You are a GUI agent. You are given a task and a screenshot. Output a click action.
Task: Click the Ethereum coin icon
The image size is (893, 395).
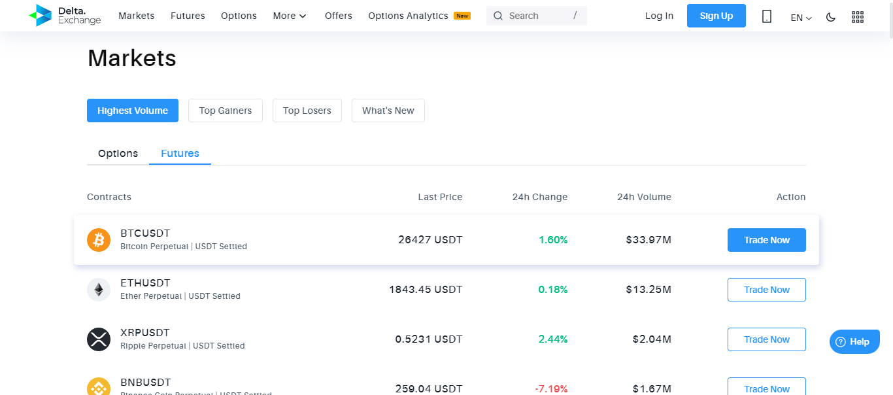pos(99,290)
